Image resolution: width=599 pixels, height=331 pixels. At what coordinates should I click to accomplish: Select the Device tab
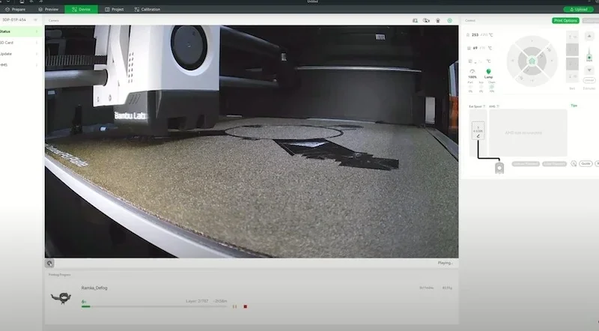tap(82, 9)
